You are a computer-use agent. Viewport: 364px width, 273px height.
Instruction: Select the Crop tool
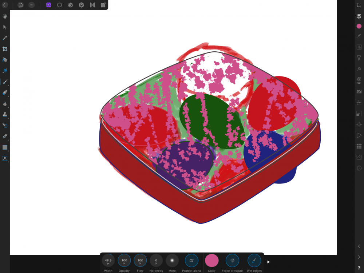tap(5, 49)
